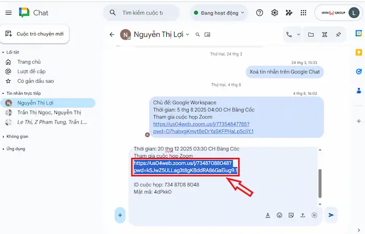Image resolution: width=365 pixels, height=234 pixels.
Task: Expand the call options dropdown arrow
Action: (x=299, y=35)
